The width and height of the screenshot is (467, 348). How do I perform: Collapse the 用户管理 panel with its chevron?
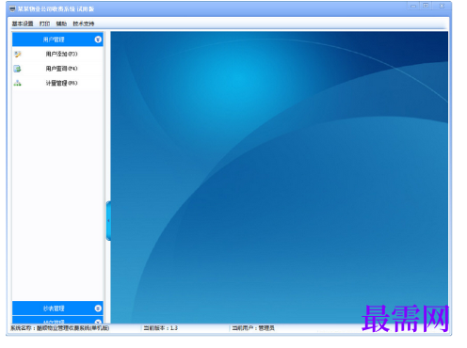click(98, 40)
